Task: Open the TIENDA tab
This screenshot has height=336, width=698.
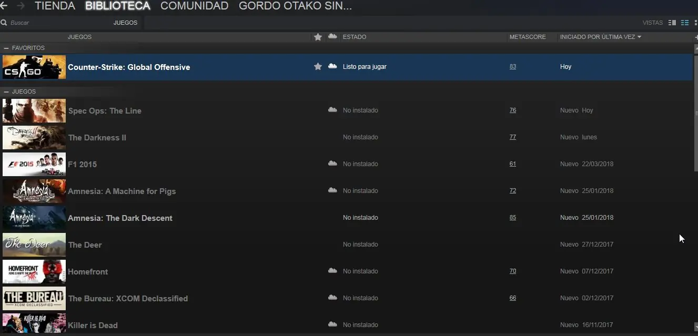Action: [x=55, y=6]
